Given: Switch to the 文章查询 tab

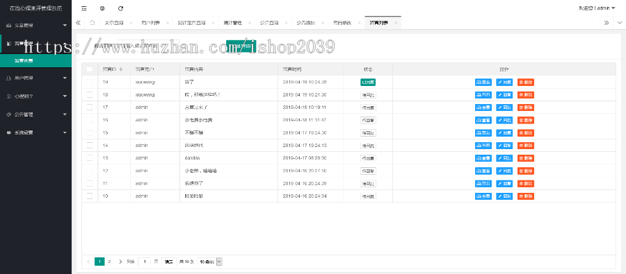Looking at the screenshot, I should 113,23.
